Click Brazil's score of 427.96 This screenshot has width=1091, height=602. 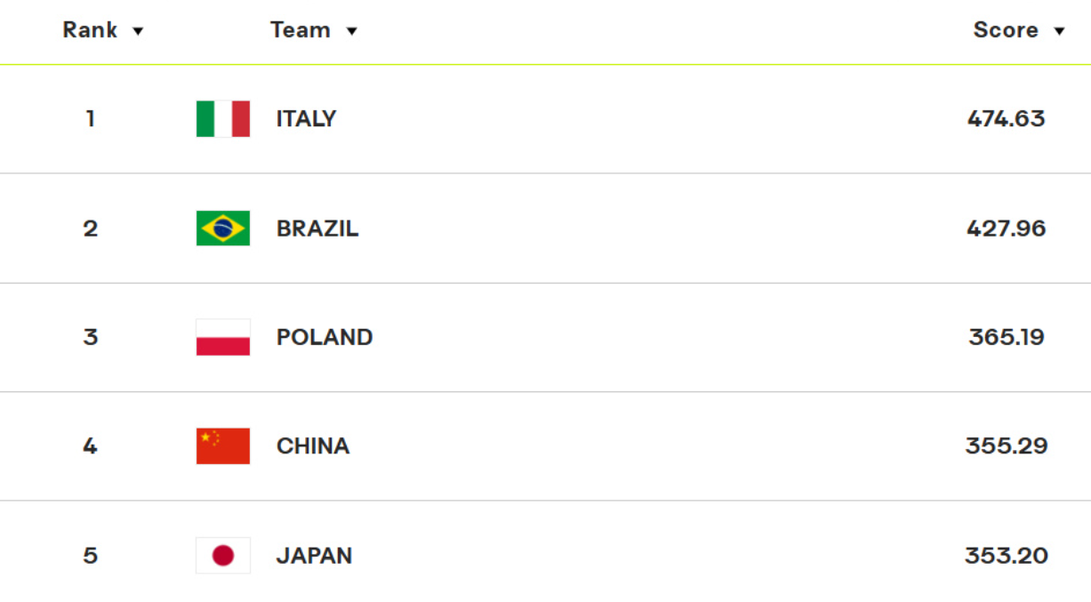[1007, 229]
